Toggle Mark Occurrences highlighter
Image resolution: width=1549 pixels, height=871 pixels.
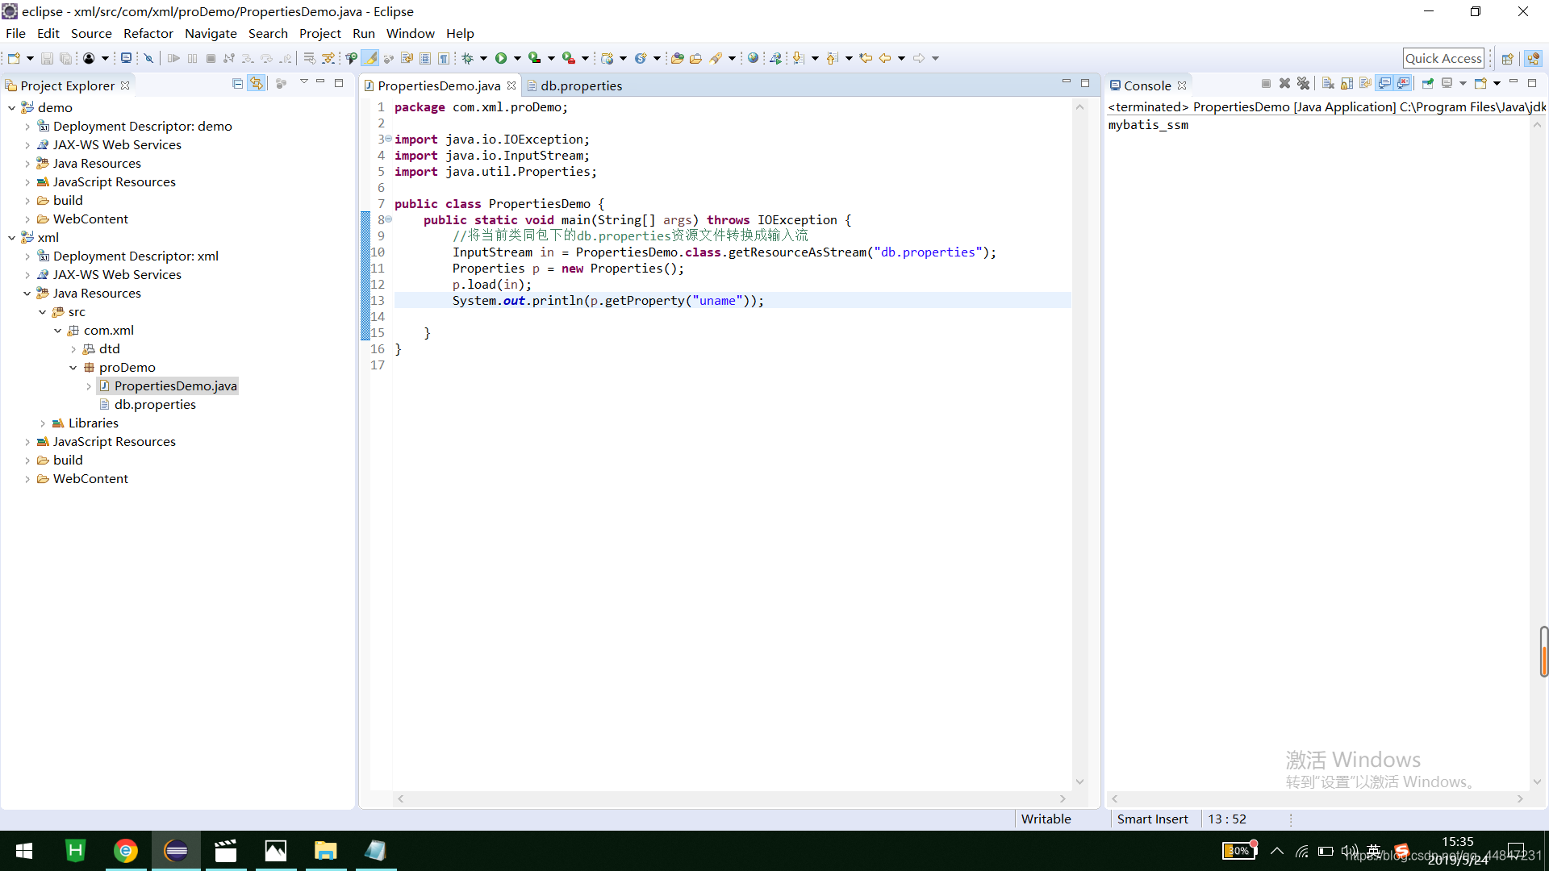(x=370, y=58)
